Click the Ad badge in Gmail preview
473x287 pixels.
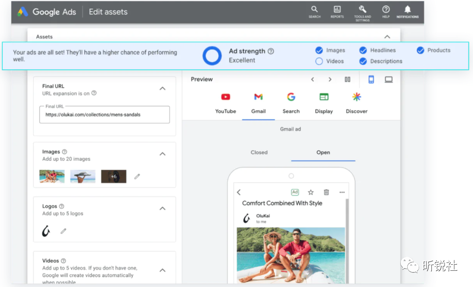(x=295, y=192)
